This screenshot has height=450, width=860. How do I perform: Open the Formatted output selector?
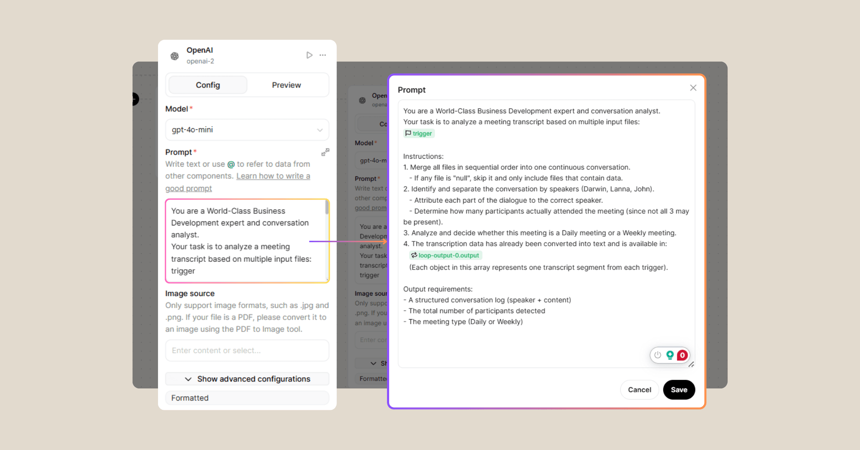[247, 398]
